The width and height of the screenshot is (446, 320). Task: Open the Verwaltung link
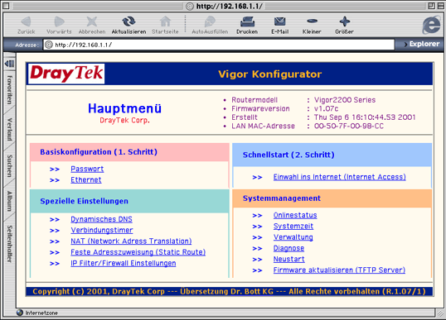[293, 237]
